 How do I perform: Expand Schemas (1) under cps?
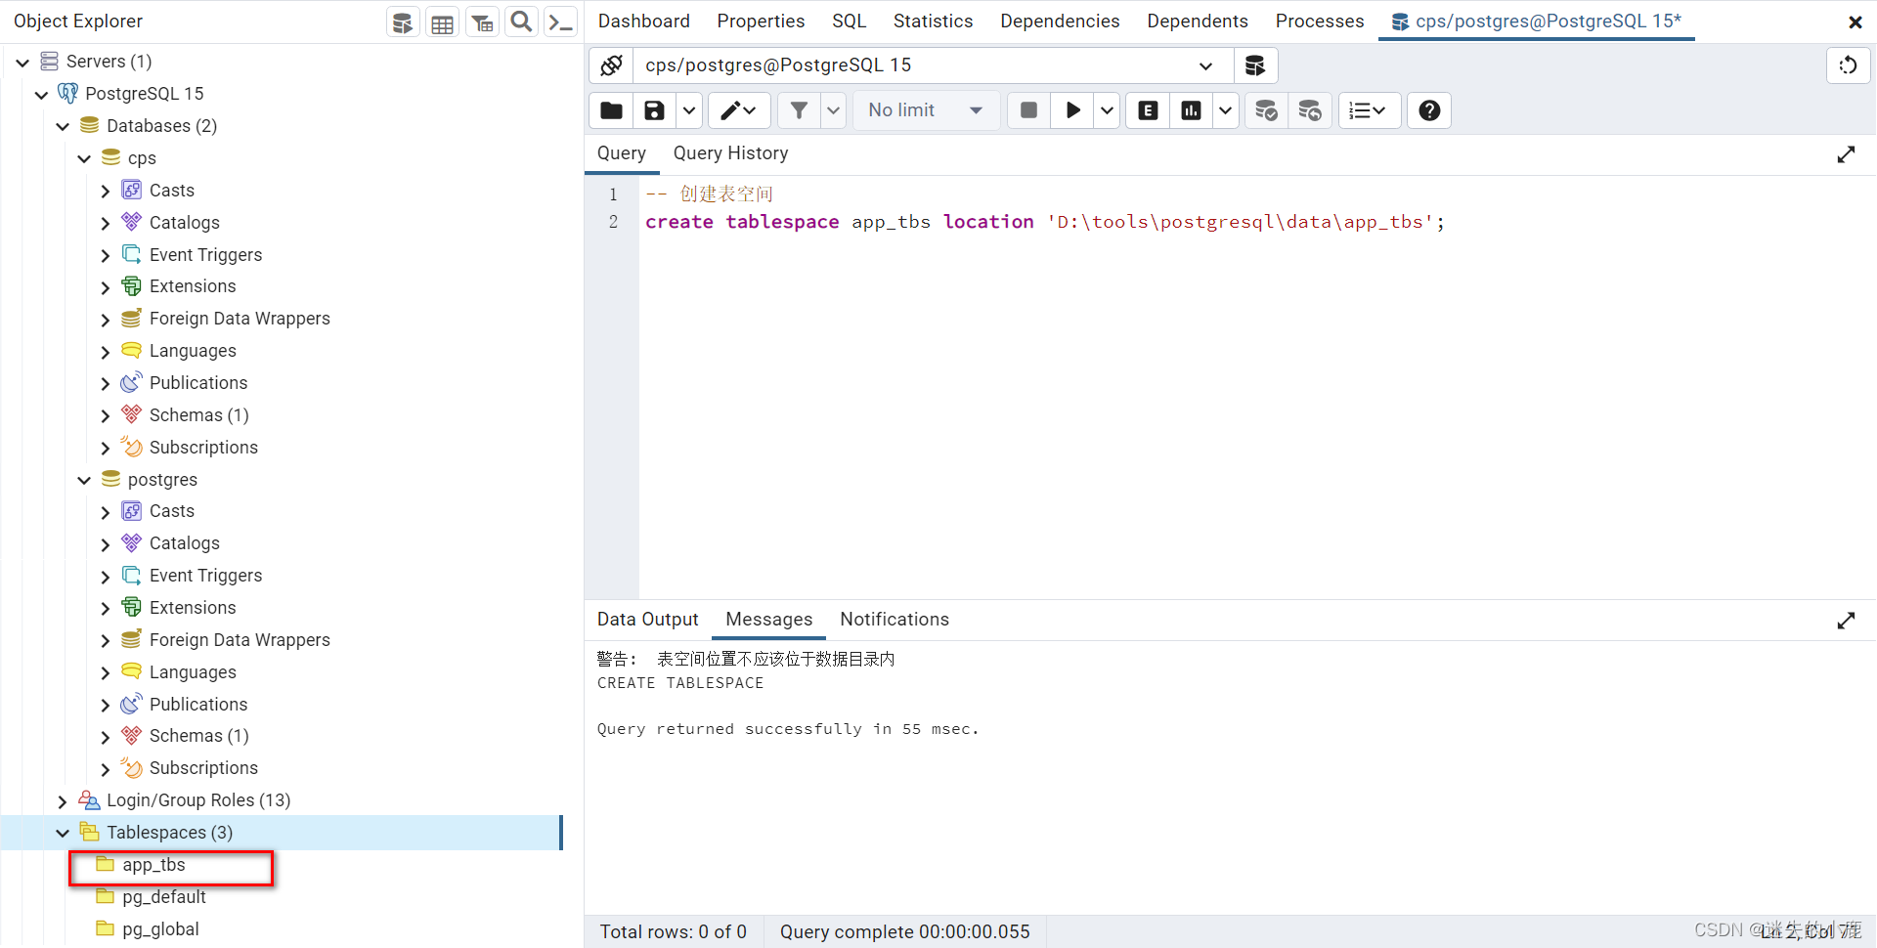[106, 415]
